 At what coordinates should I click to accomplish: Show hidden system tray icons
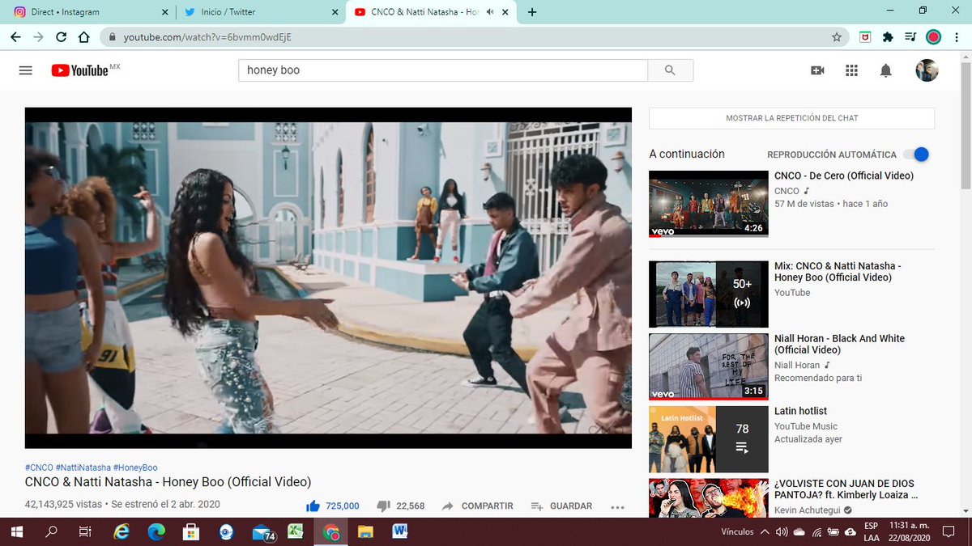click(765, 532)
